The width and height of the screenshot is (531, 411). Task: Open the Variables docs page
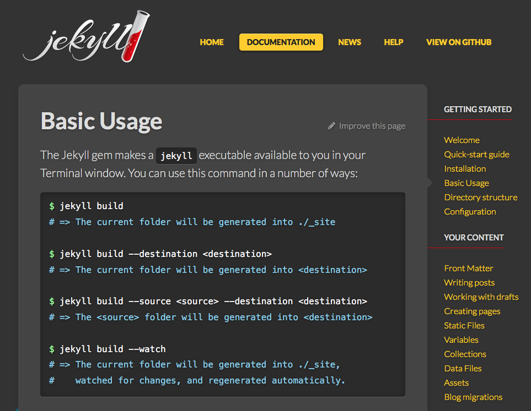461,339
